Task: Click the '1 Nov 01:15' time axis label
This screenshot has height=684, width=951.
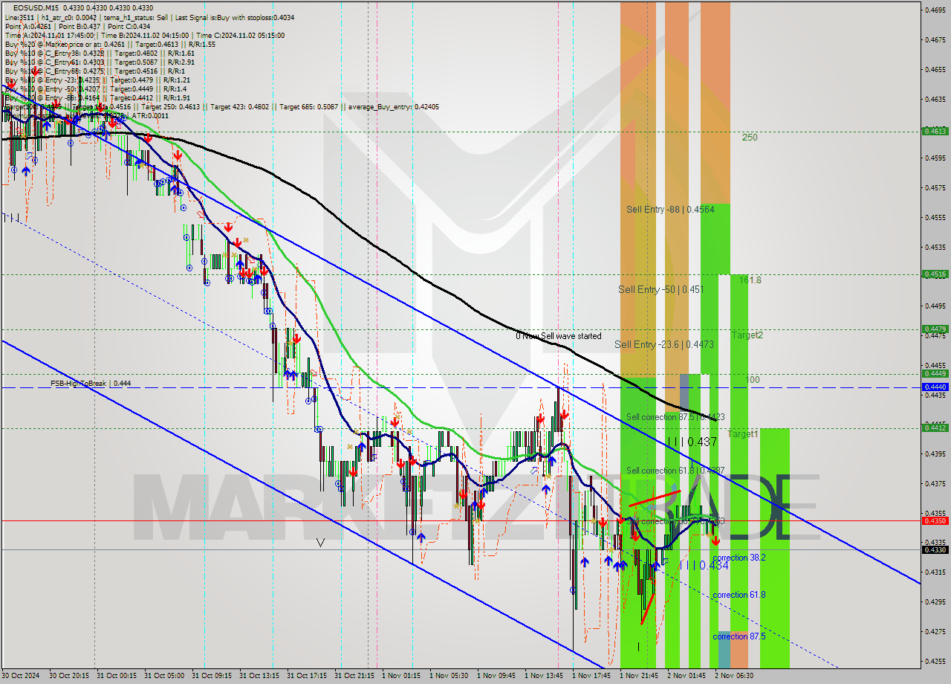Action: (x=402, y=676)
